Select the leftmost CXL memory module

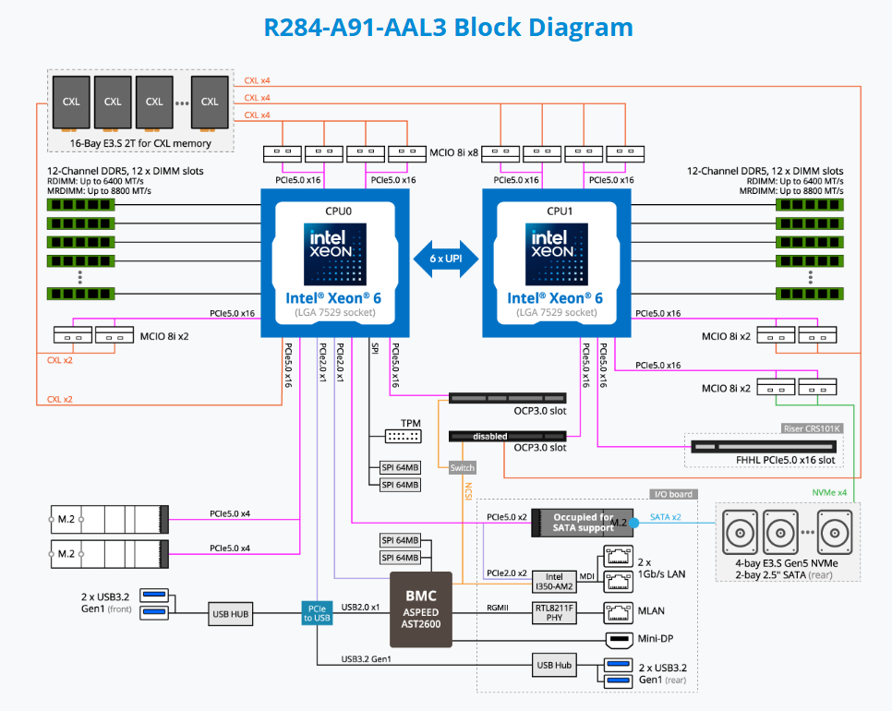[70, 102]
